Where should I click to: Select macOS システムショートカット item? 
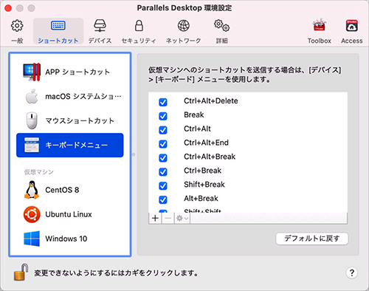click(70, 97)
